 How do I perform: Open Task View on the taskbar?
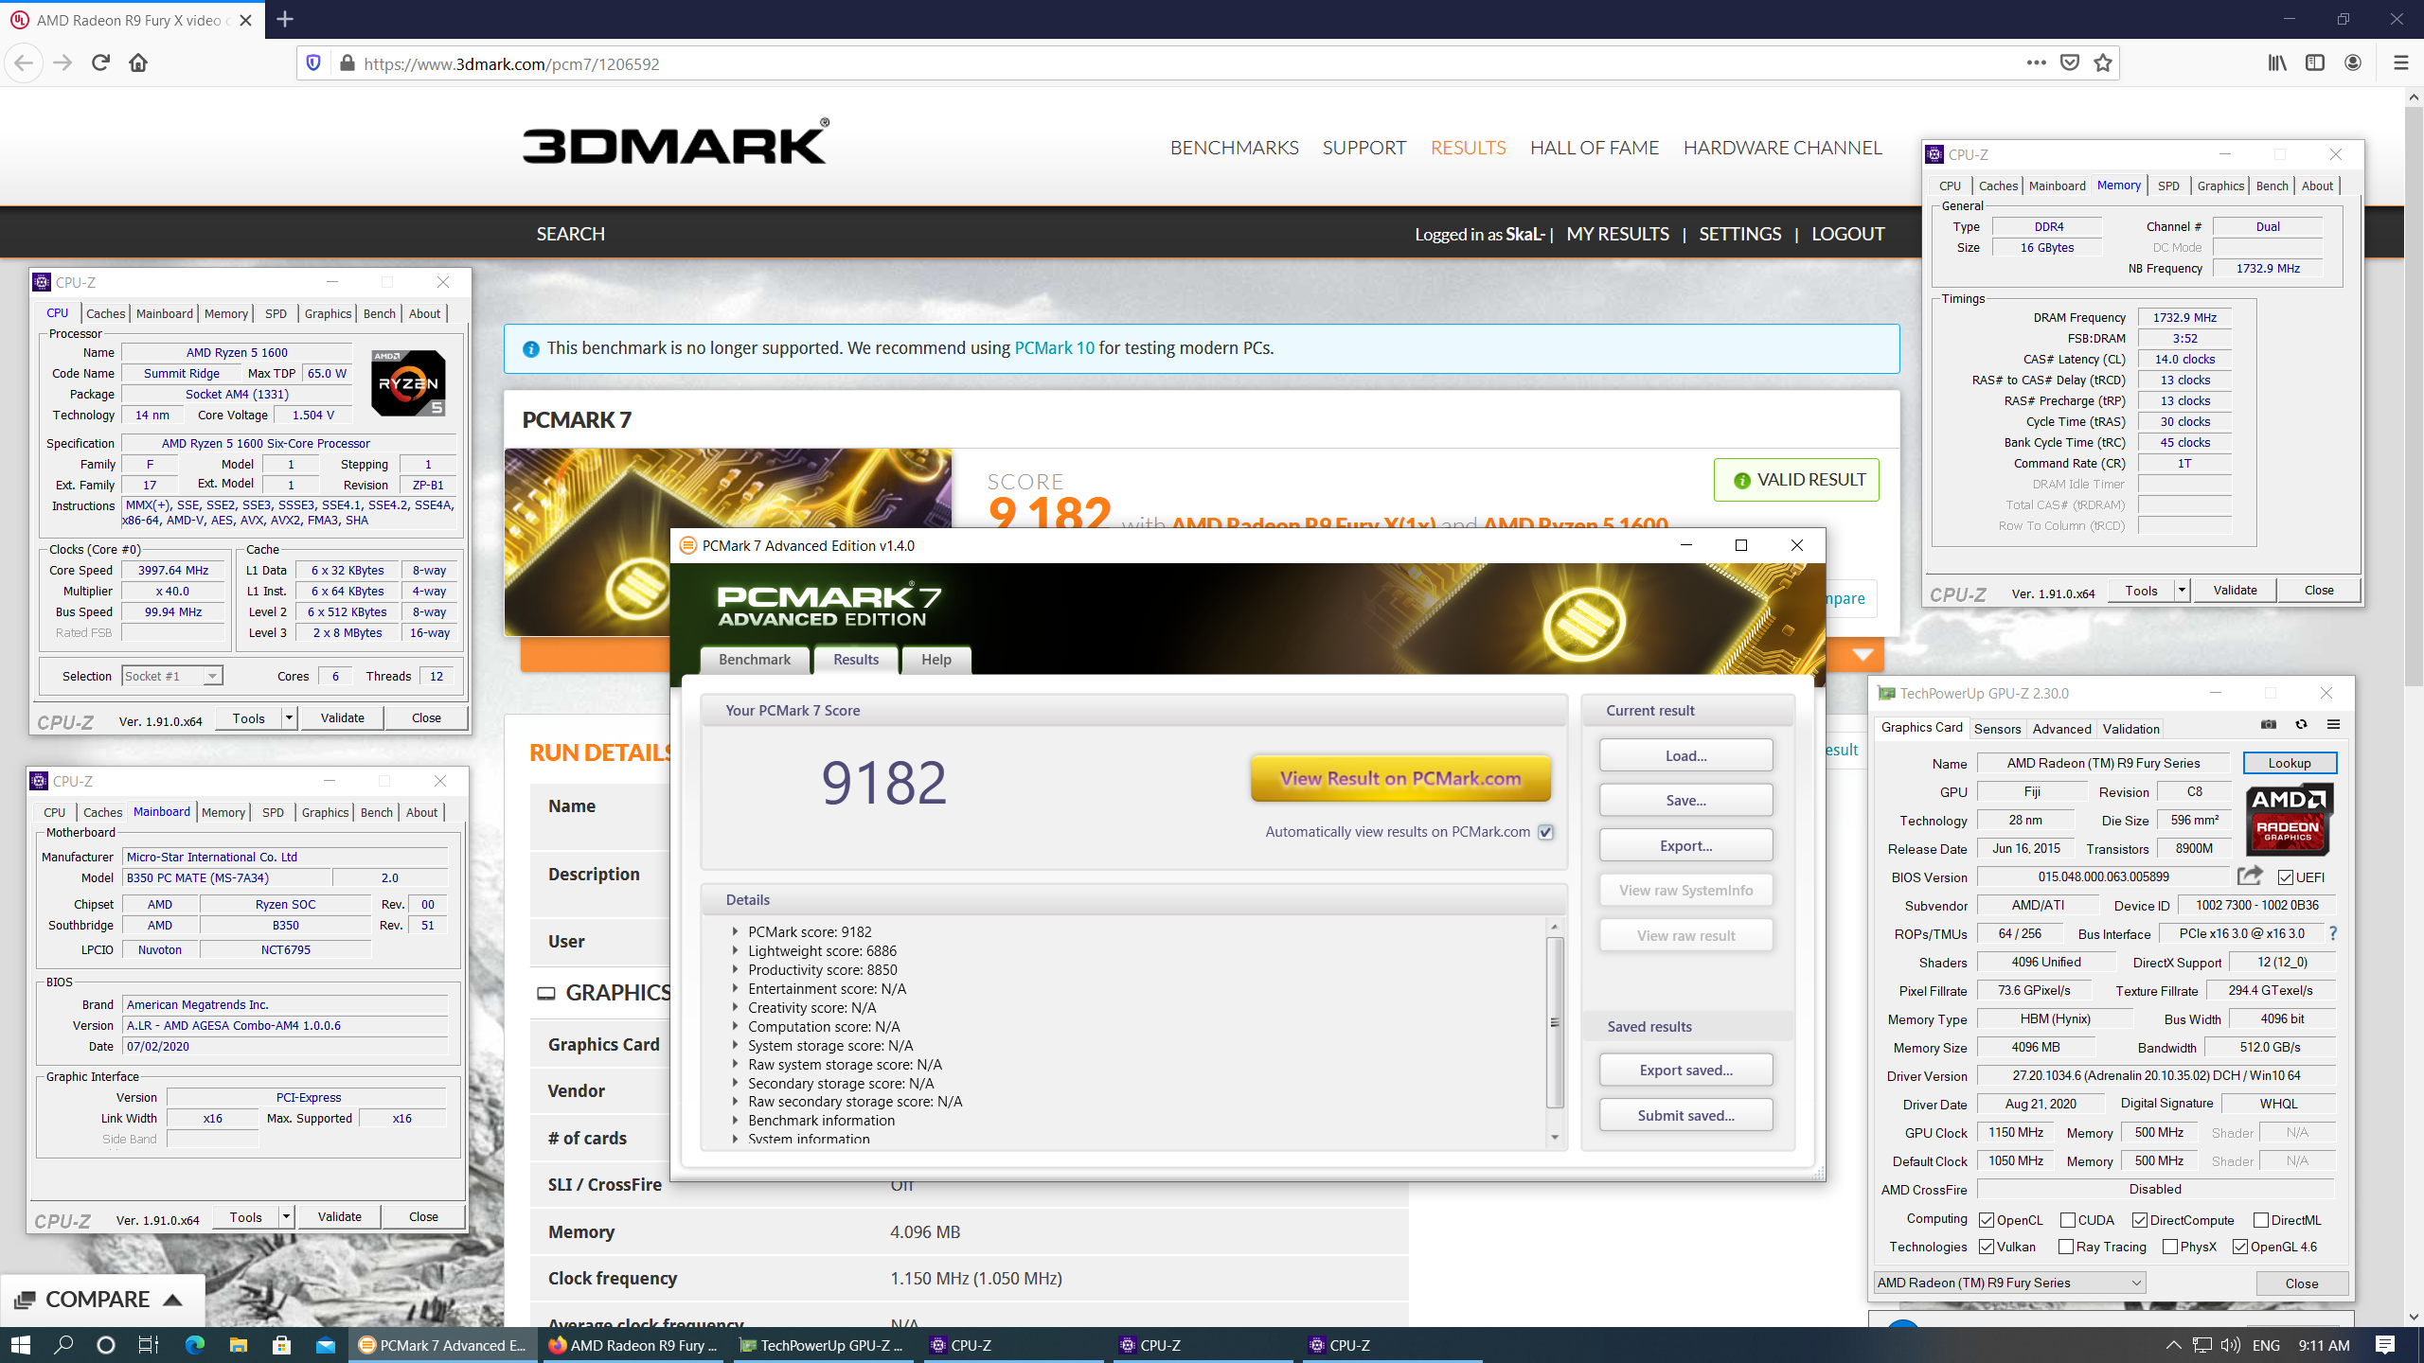tap(149, 1345)
